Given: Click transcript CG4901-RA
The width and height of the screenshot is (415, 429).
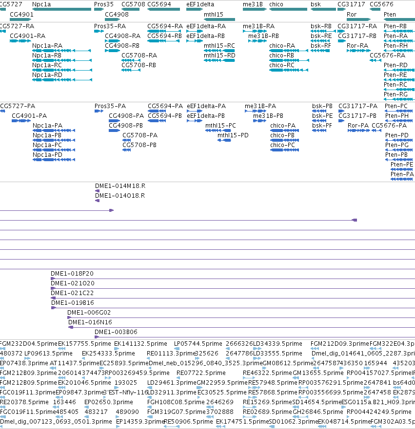Looking at the screenshot, I should pos(27,36).
